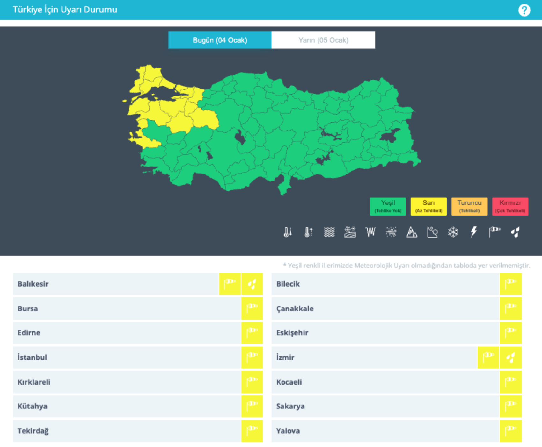Click the Kırmızı (Çok Tehlikeli) legend swatch
The image size is (542, 447).
(x=510, y=206)
